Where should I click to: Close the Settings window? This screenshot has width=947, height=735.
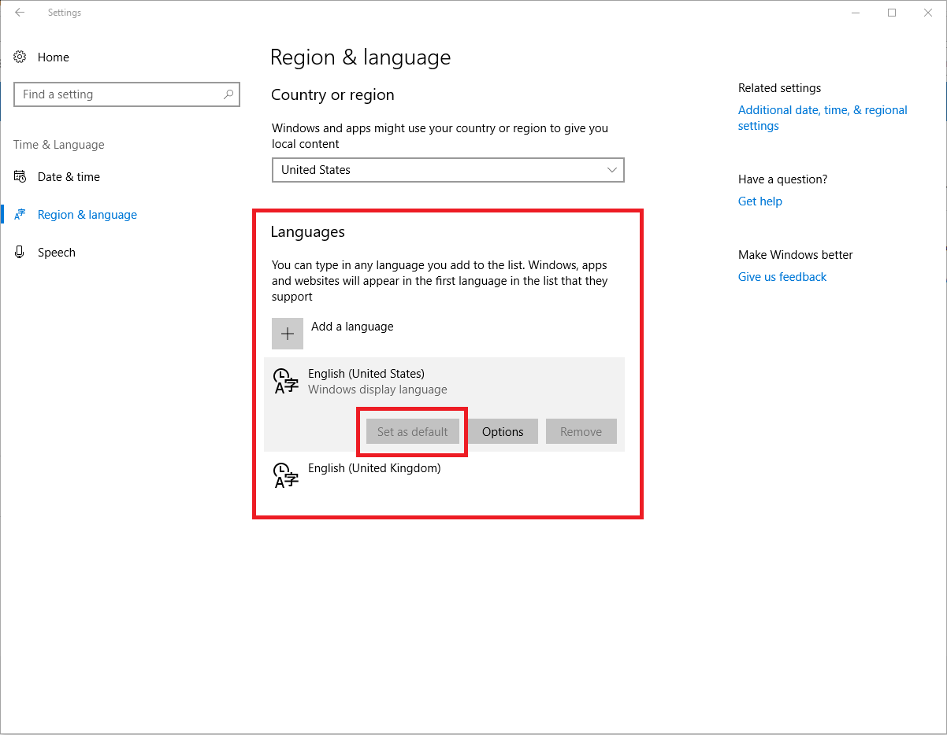click(x=928, y=13)
